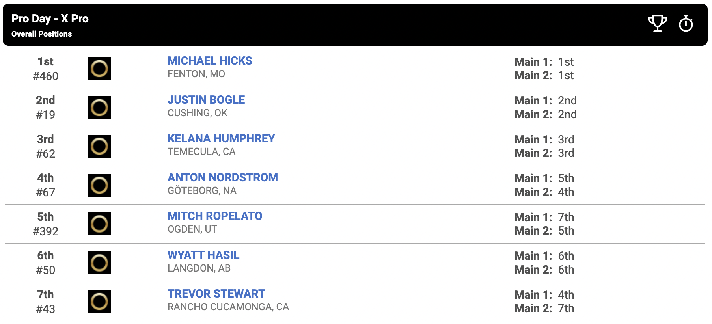Viewport: 712px width, 324px height.
Task: Click Wyatt Hasil gold ring avatar
Action: [99, 263]
